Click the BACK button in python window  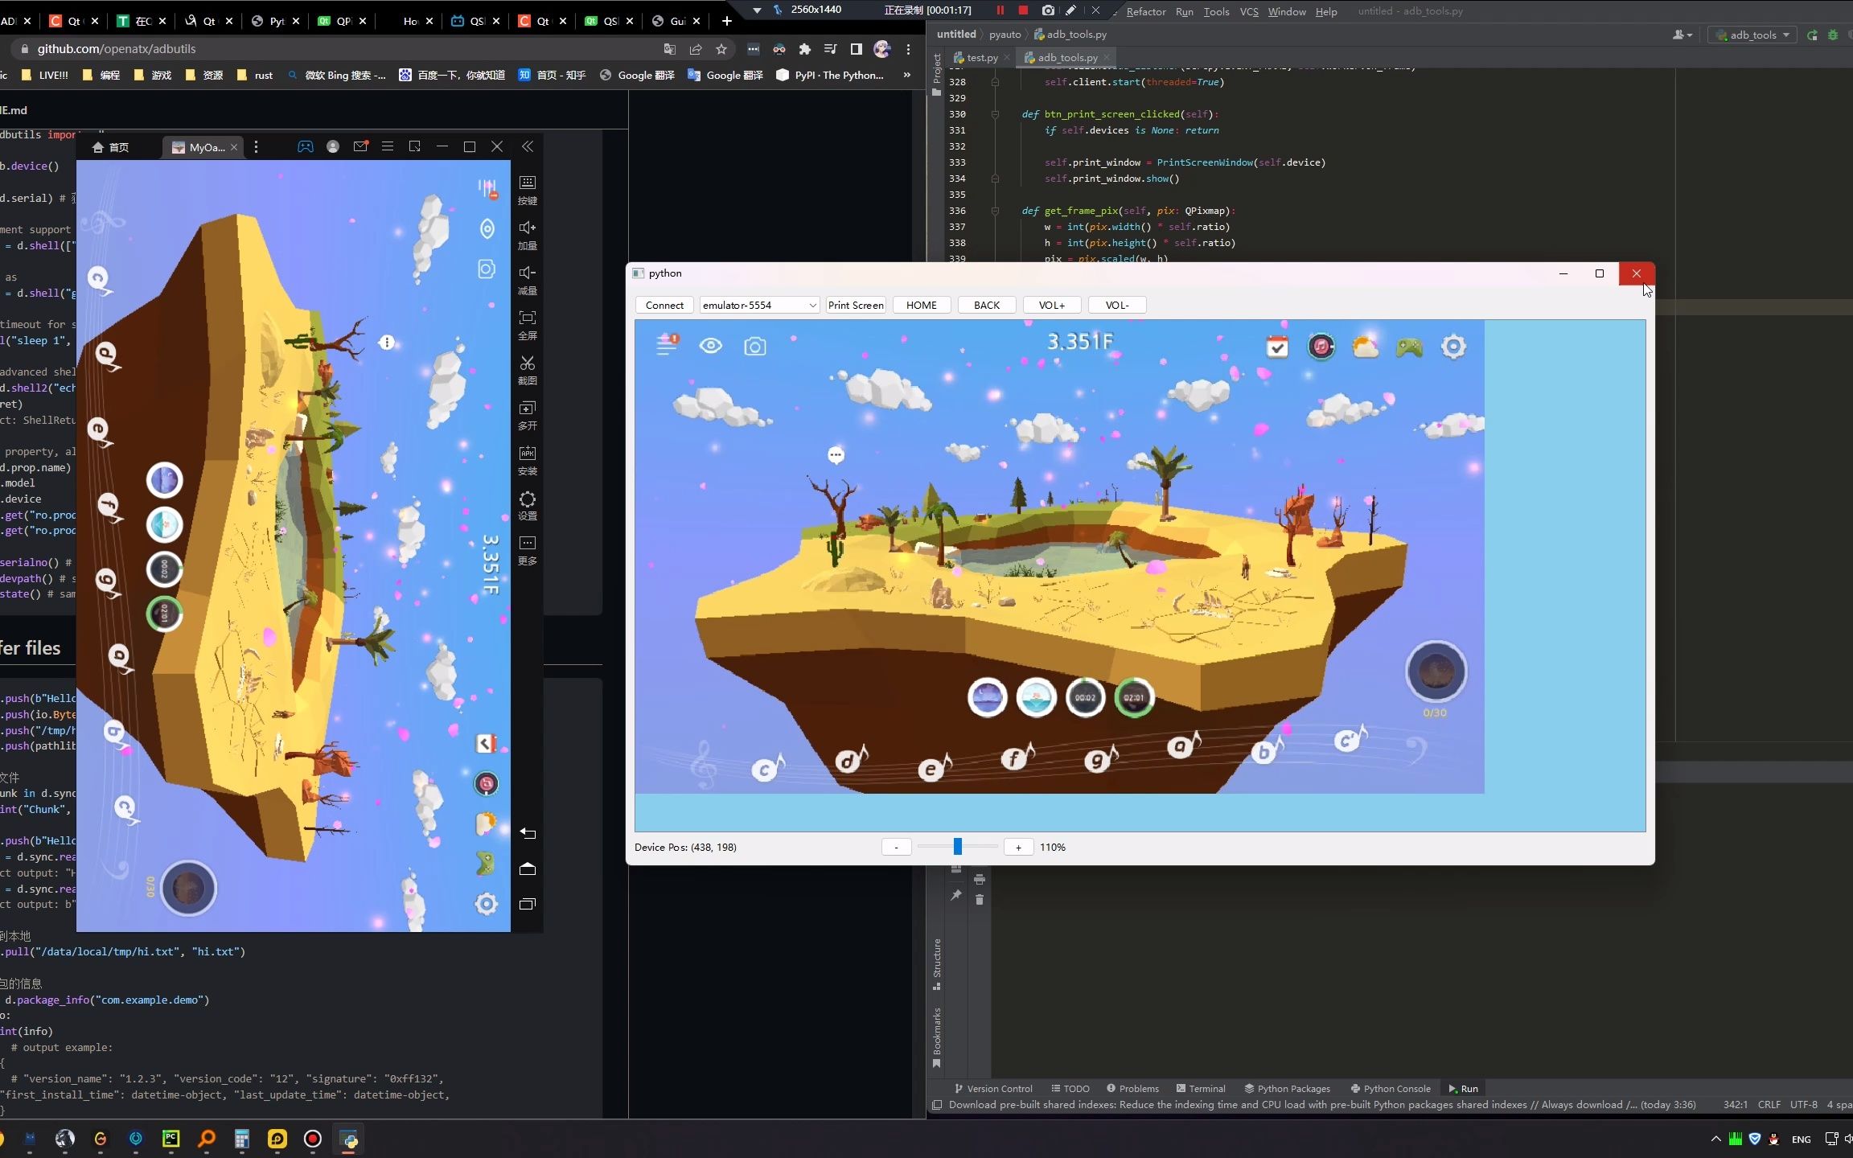pyautogui.click(x=987, y=305)
